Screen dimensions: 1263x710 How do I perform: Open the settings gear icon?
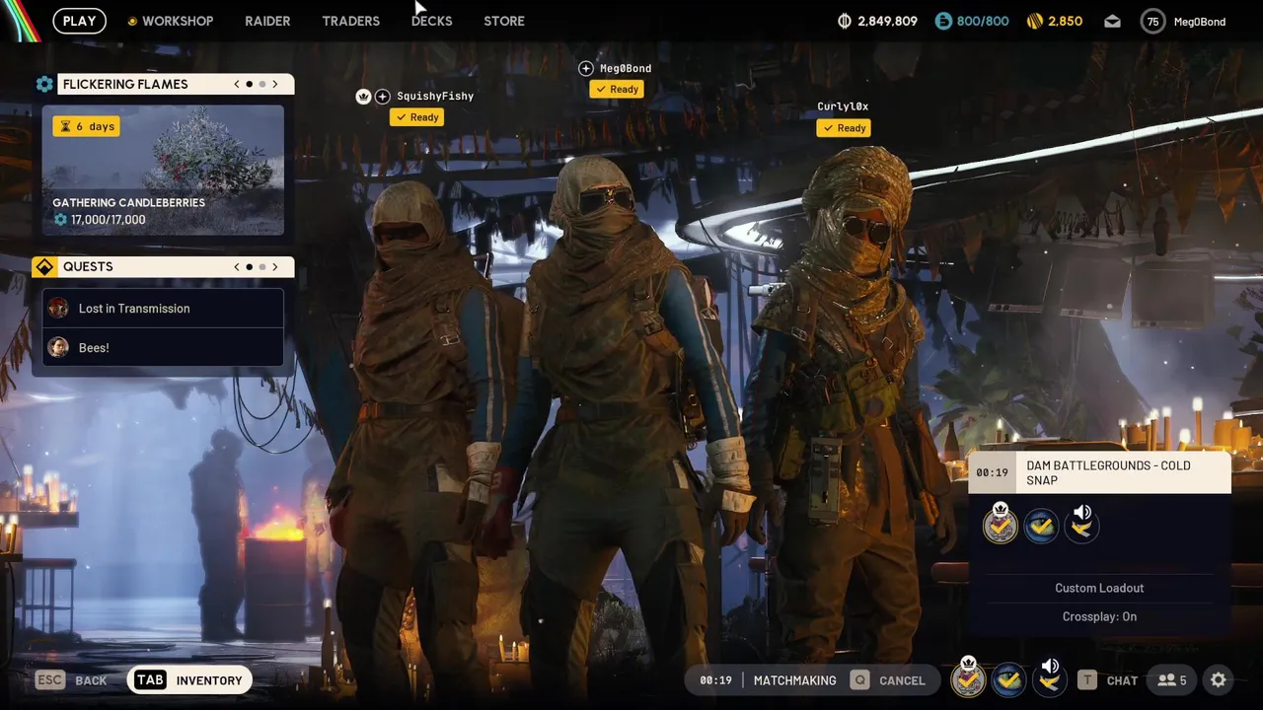pos(1219,679)
